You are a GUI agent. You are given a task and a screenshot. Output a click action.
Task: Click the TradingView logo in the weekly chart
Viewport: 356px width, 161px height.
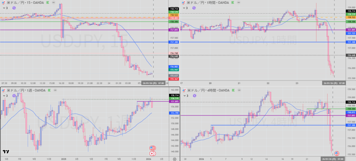(6, 152)
